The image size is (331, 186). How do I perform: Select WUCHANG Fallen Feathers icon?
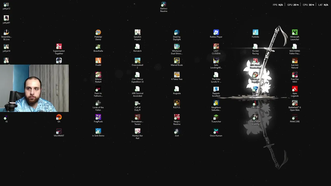(x=295, y=49)
